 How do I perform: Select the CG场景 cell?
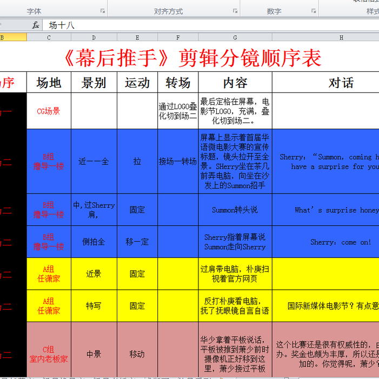pos(49,111)
